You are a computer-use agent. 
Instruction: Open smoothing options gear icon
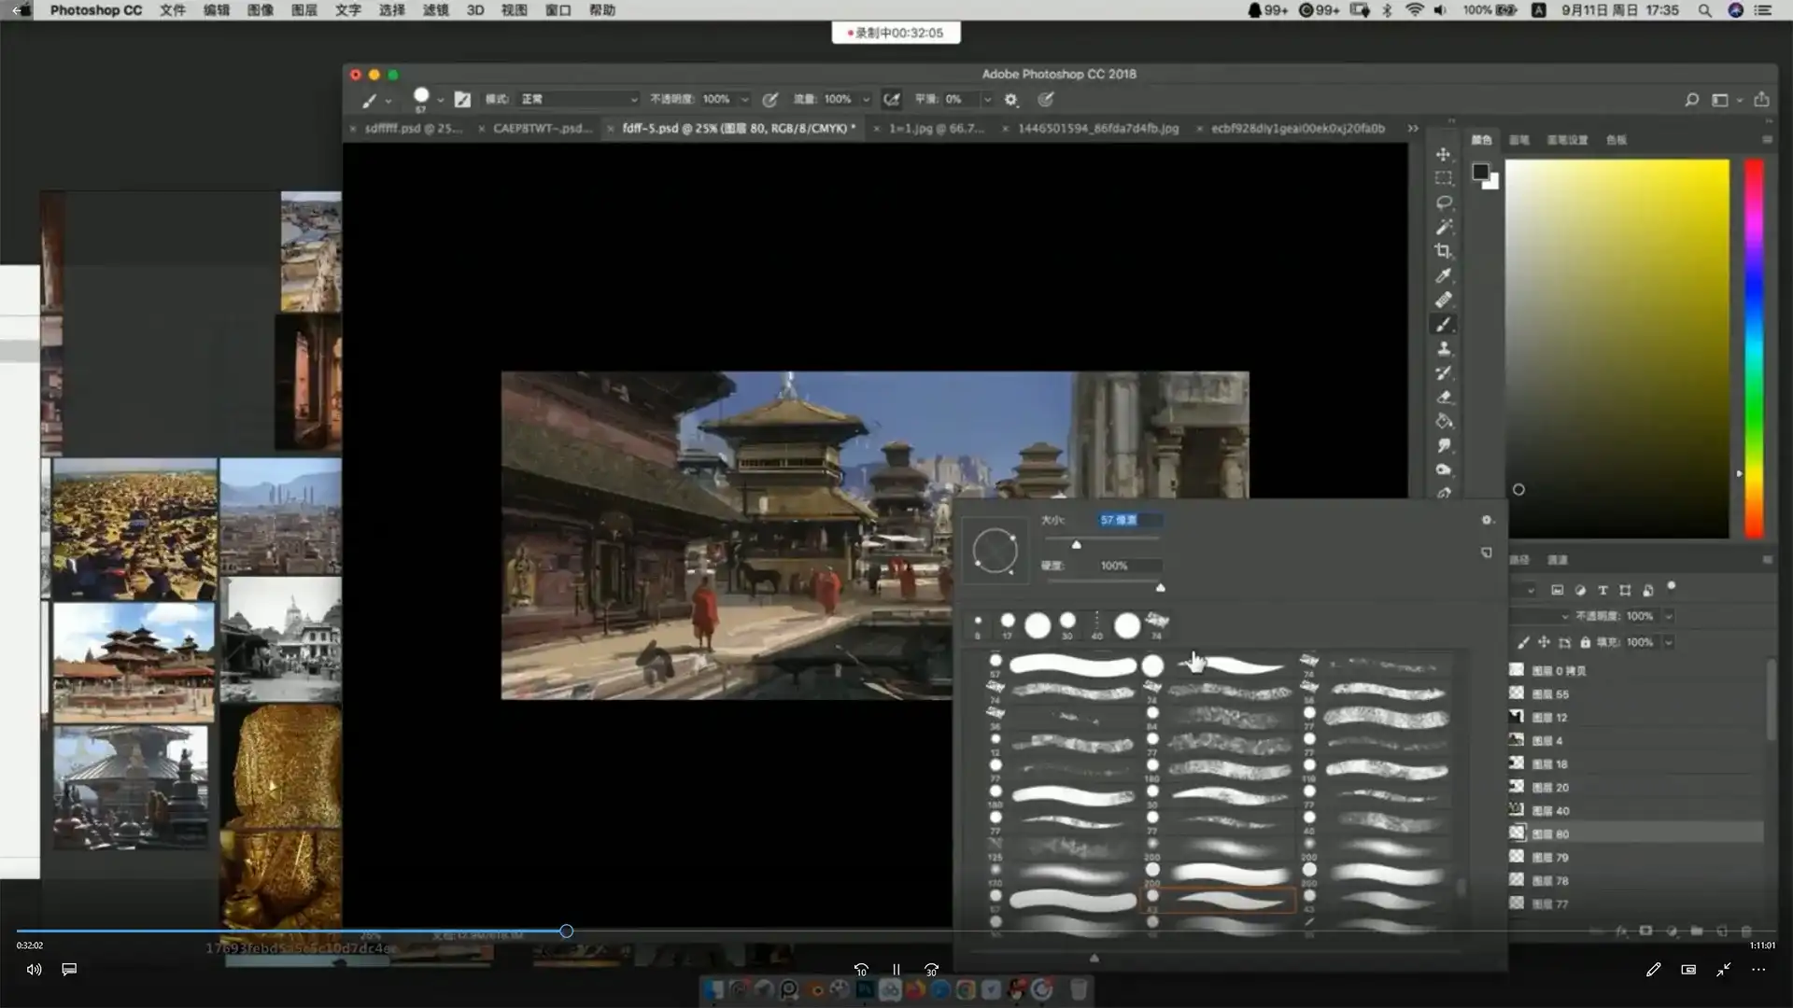pyautogui.click(x=1010, y=99)
